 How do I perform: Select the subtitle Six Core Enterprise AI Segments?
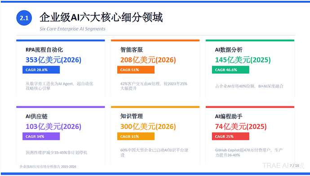click(x=72, y=29)
